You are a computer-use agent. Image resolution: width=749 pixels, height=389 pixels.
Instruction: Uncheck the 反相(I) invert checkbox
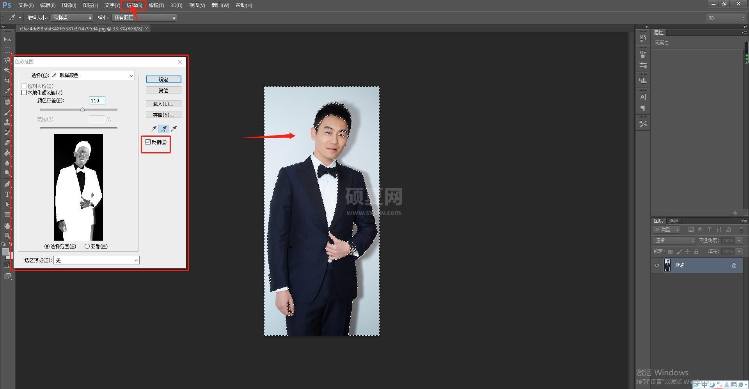tap(148, 142)
